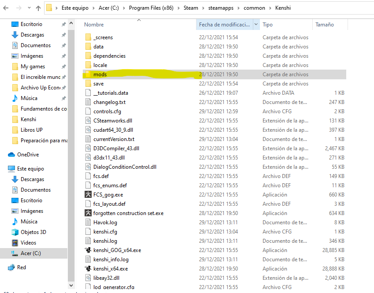Select the Steam breadcrumb in address bar

(x=191, y=8)
